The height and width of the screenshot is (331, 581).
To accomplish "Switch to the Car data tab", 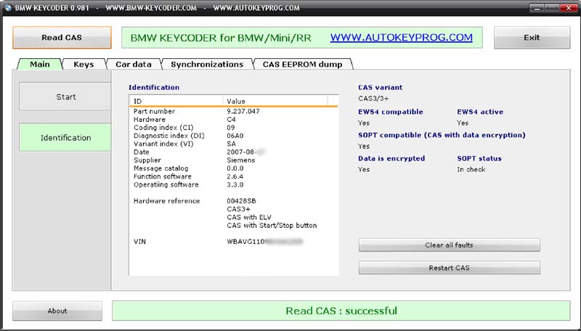I will pos(134,64).
